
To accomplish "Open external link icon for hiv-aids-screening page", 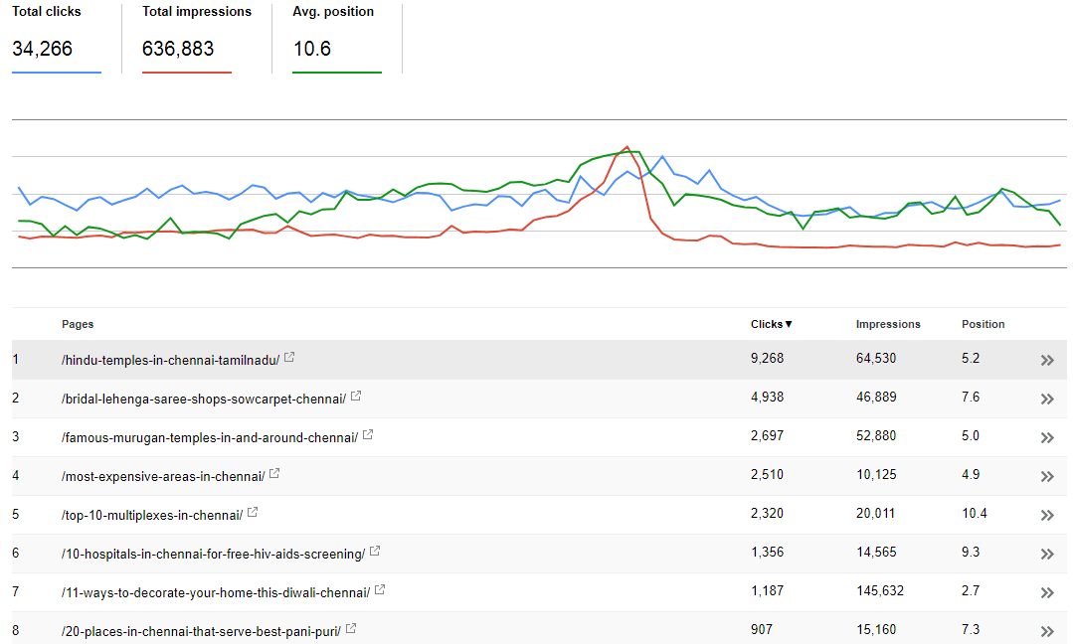I will point(375,551).
